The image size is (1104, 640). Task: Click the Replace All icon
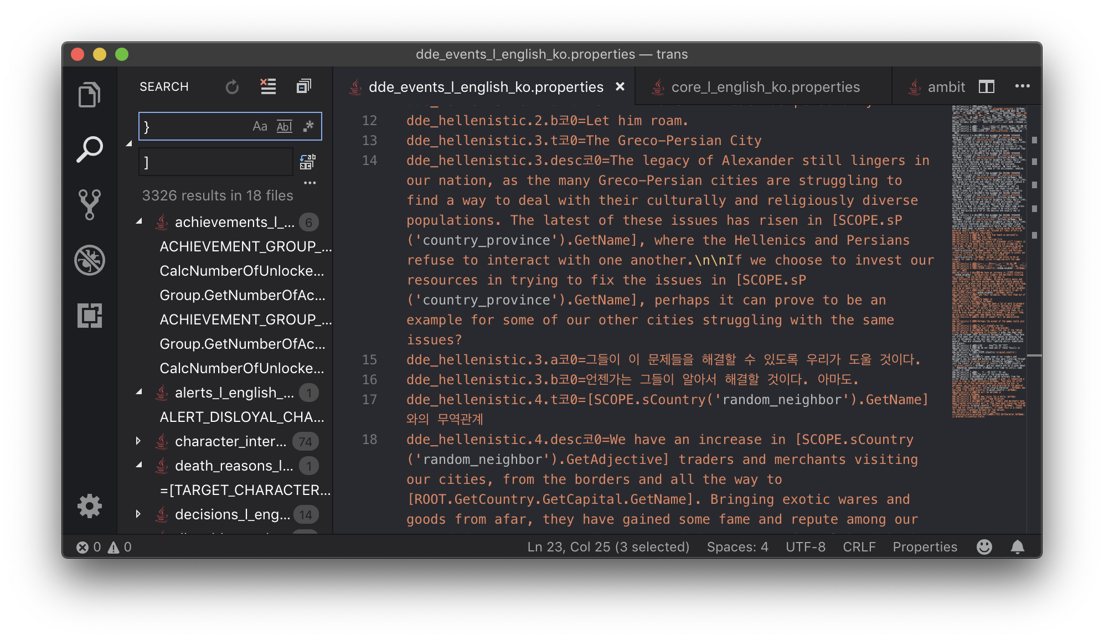307,162
